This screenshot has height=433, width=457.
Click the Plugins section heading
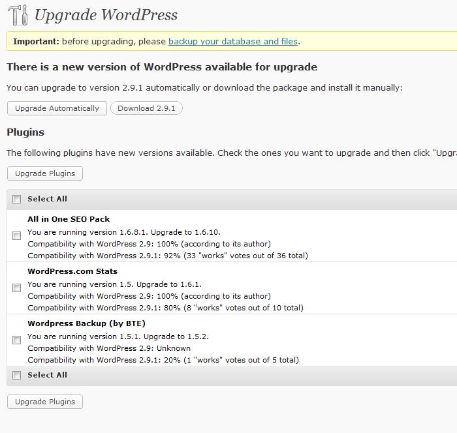(25, 132)
